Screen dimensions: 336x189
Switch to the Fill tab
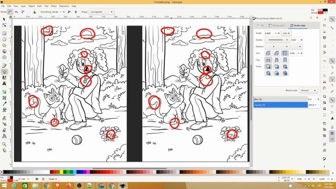point(260,26)
